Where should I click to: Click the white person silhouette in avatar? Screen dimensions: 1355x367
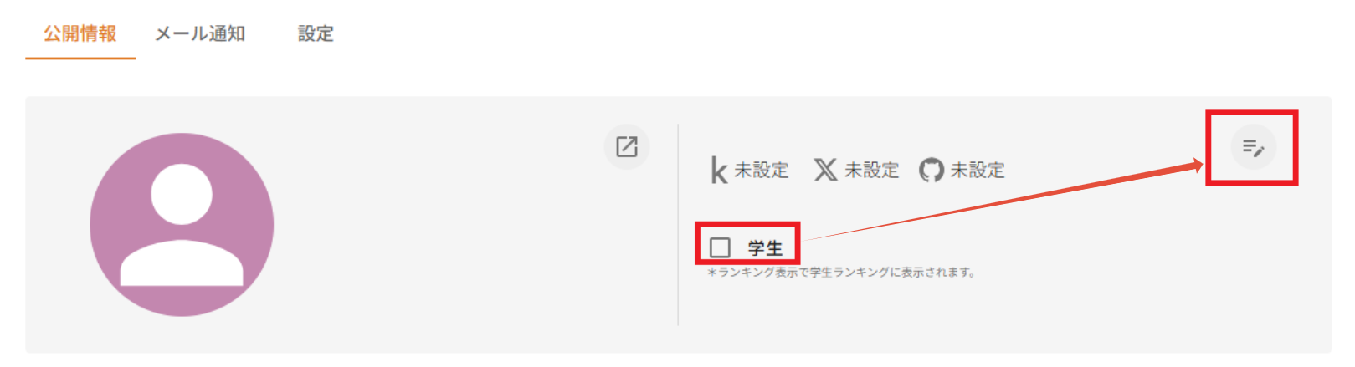point(182,224)
